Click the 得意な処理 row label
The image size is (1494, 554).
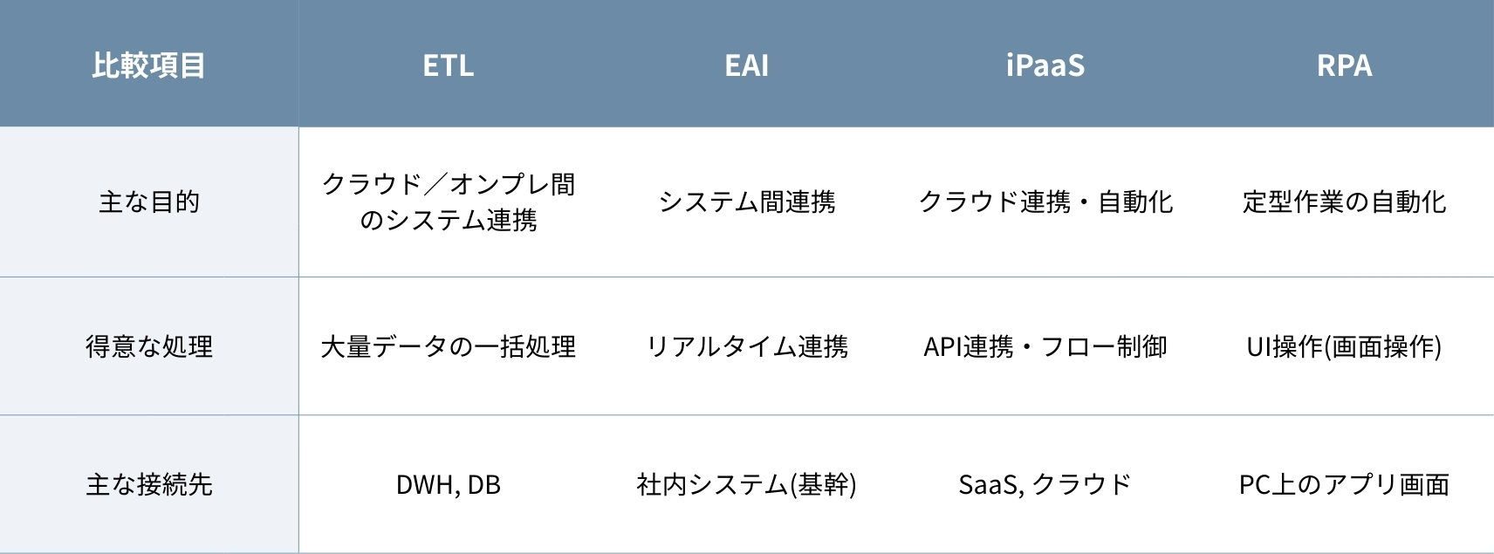[148, 347]
